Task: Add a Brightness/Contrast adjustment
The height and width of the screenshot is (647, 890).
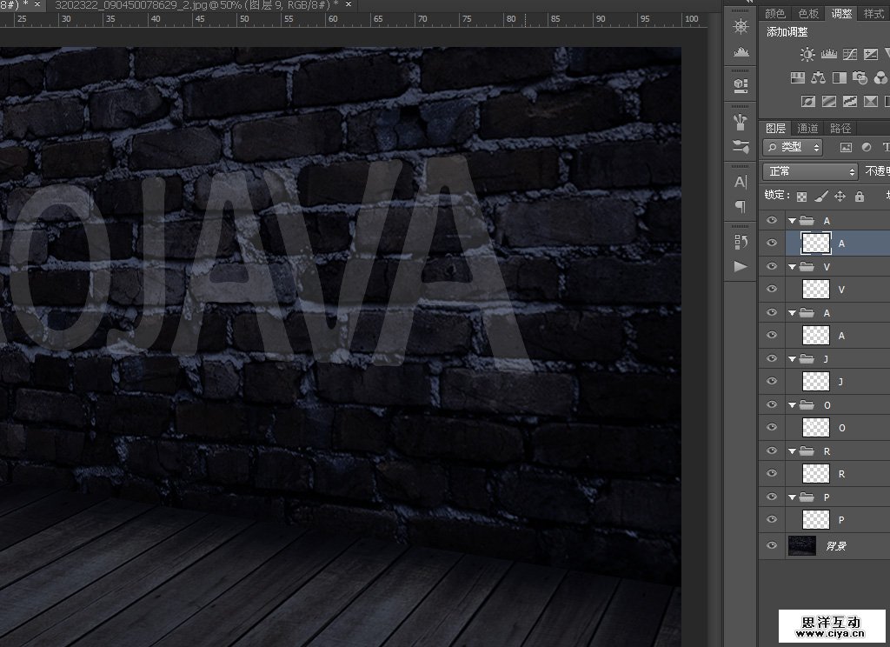Action: 807,55
